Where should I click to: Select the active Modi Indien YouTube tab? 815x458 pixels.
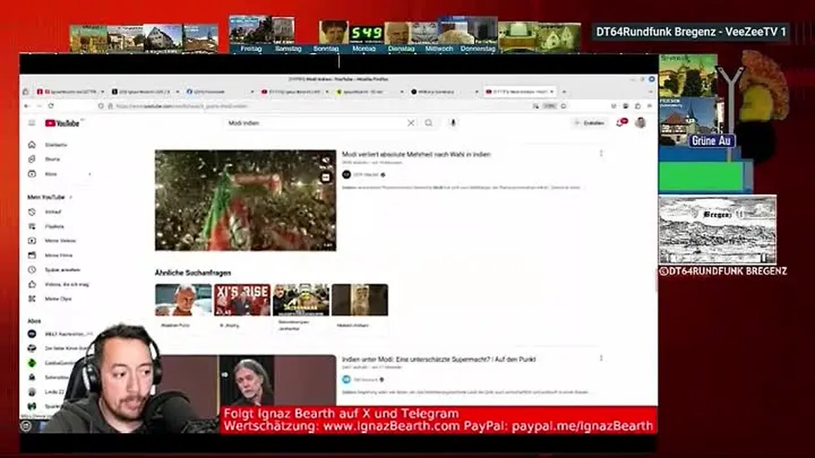click(520, 92)
